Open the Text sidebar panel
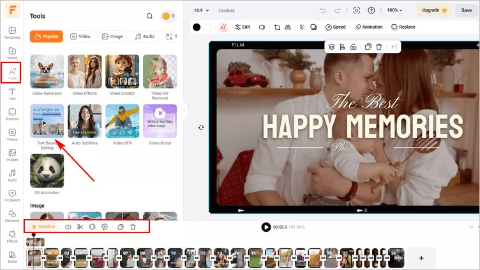 [x=12, y=94]
